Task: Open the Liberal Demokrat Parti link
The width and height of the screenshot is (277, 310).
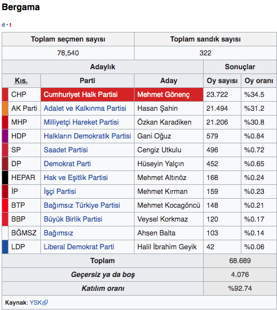Action: pyautogui.click(x=79, y=247)
